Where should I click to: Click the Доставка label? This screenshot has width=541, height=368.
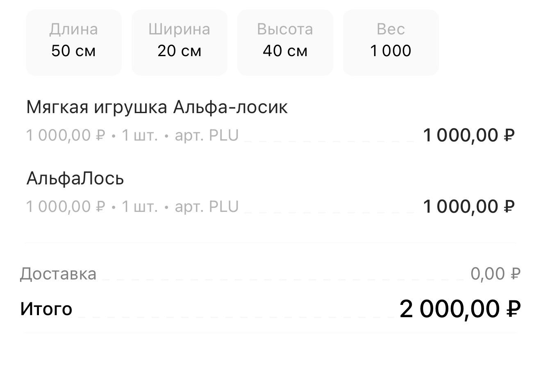tap(58, 274)
